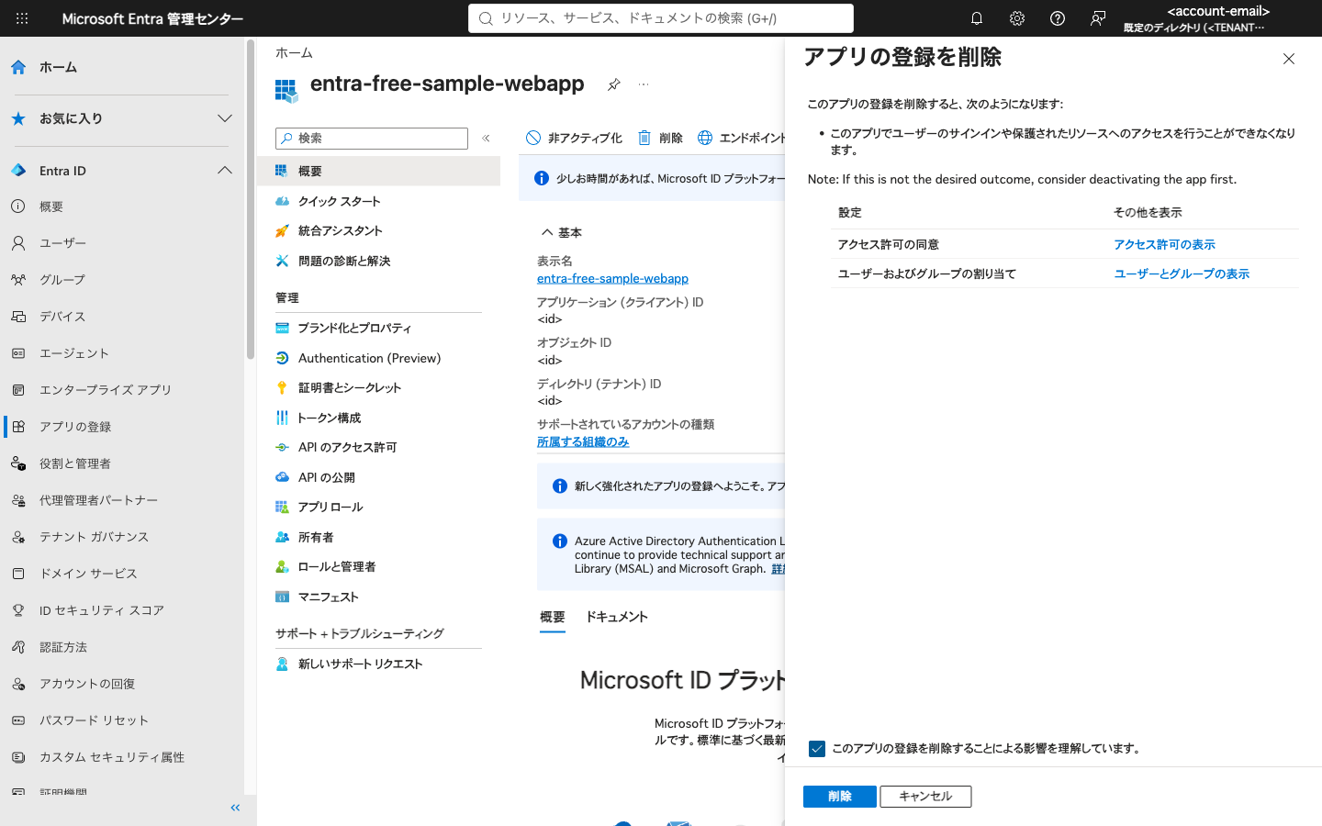Screen dimensions: 1322x826
Task: Expand the お気に入り section chevron
Action: (225, 118)
